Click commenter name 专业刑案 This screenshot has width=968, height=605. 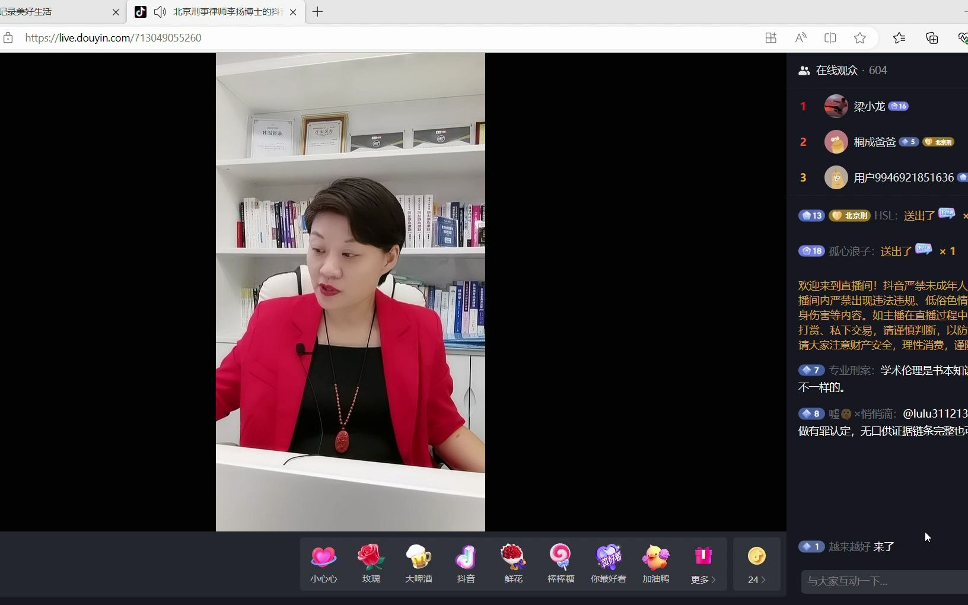click(849, 371)
